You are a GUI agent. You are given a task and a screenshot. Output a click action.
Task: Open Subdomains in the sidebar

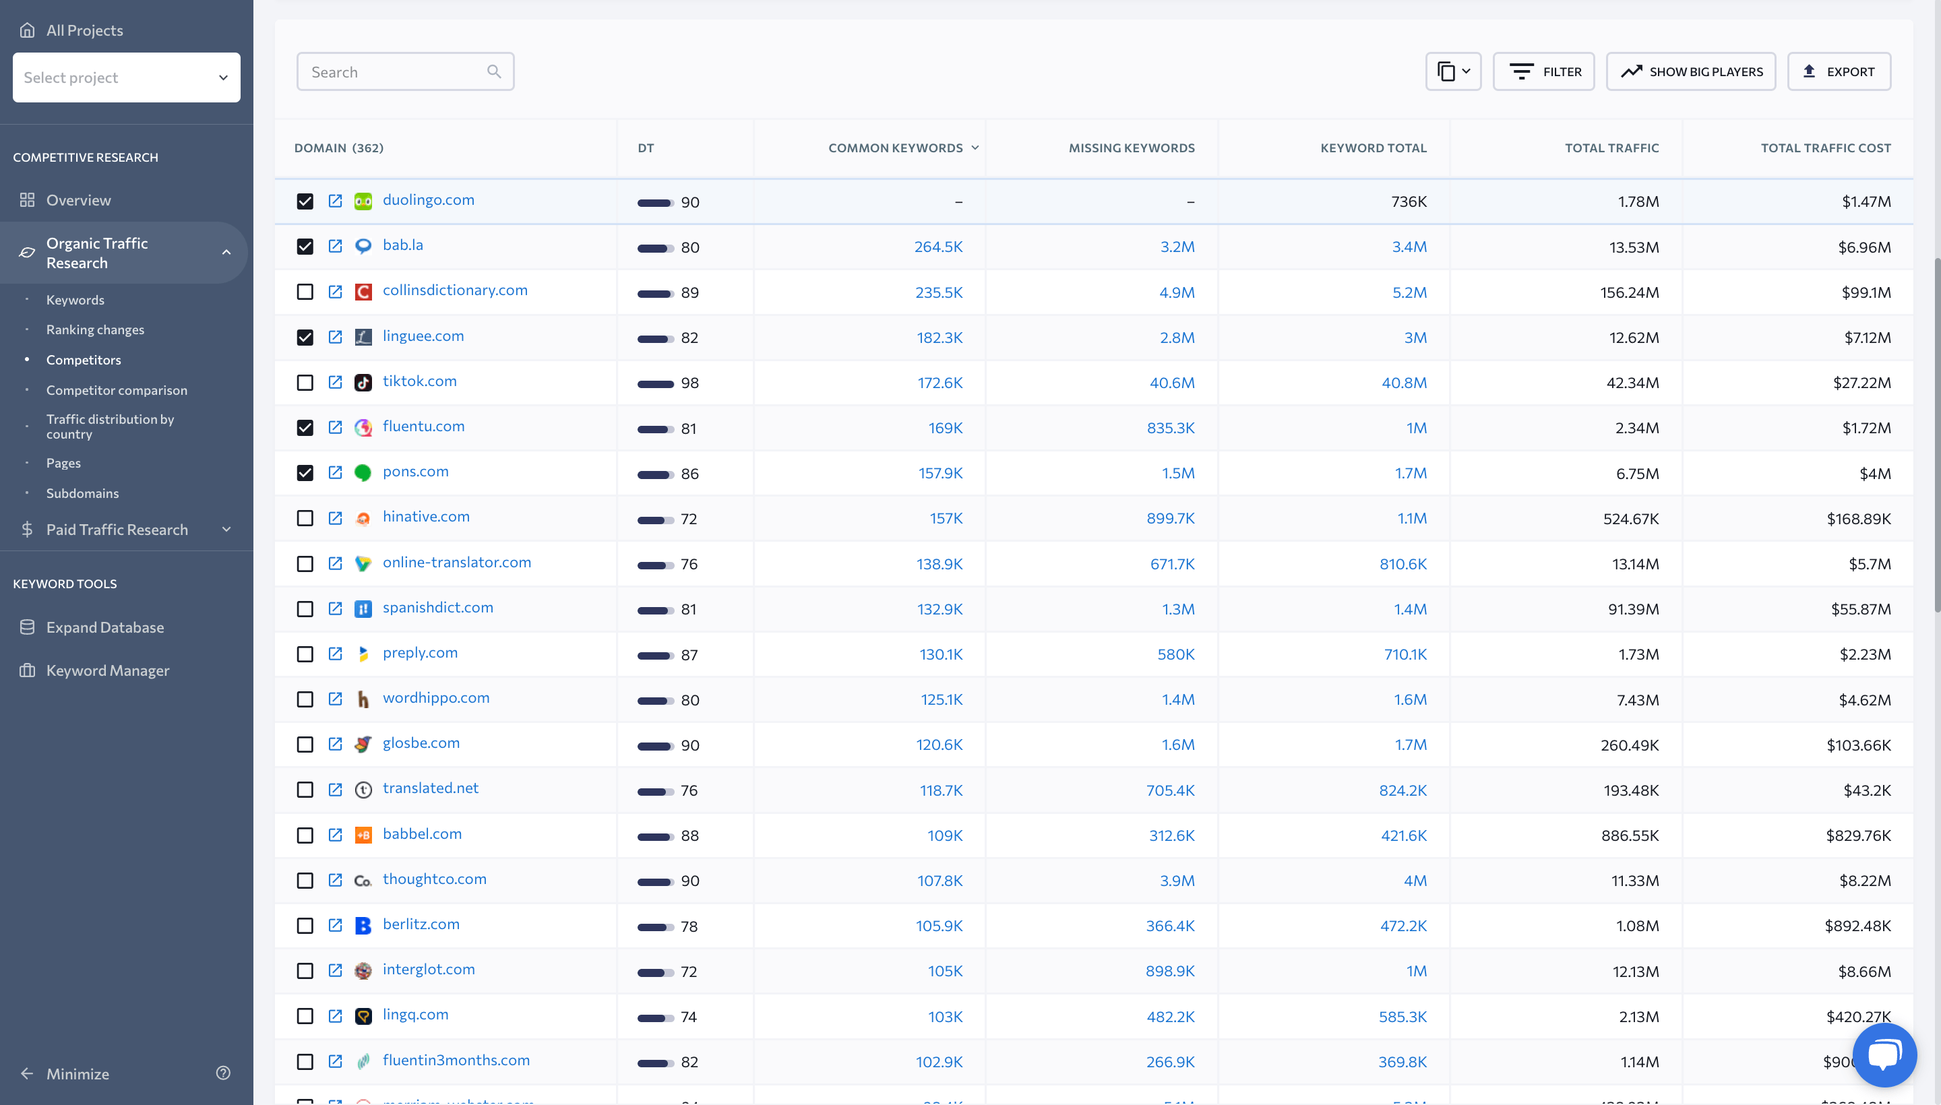click(83, 493)
